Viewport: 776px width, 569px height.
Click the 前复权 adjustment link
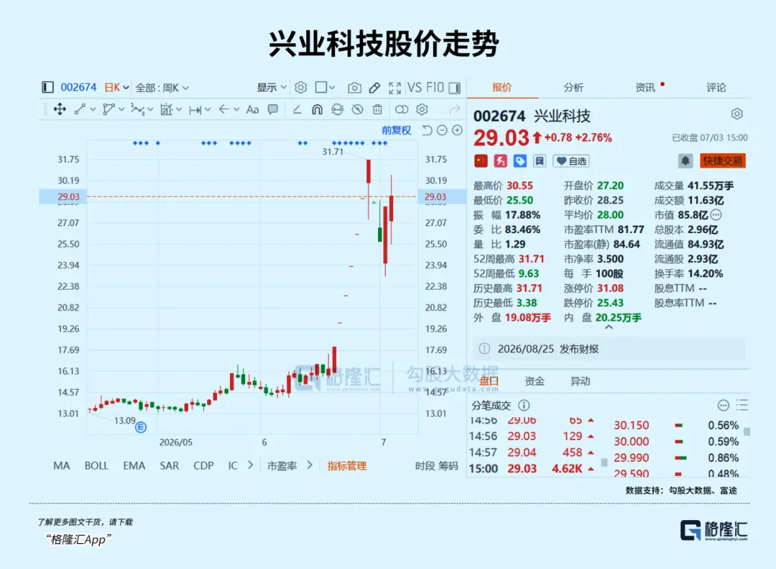(397, 130)
